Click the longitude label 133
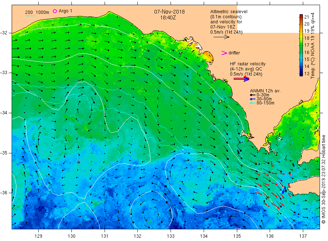 [x=171, y=236]
